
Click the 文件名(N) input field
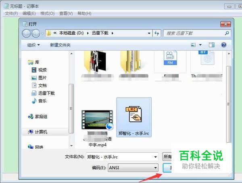(122, 157)
